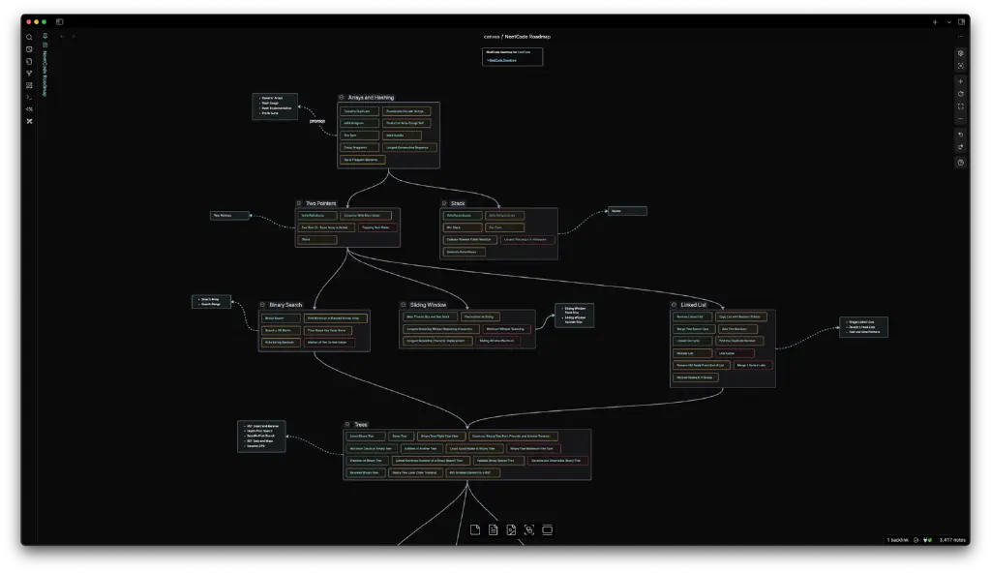Create a group from bottom toolbar
The width and height of the screenshot is (991, 573).
coord(548,530)
